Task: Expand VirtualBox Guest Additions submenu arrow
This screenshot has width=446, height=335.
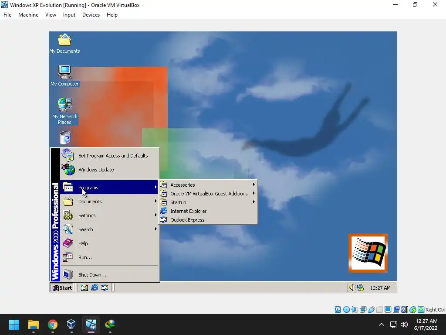Action: click(x=254, y=193)
